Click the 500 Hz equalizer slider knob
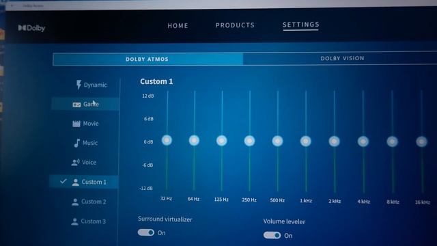 coord(278,141)
